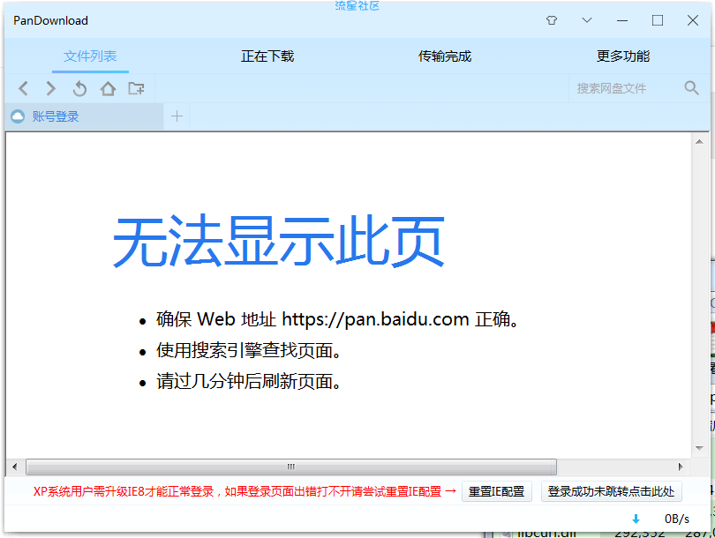Go to the home directory icon

[108, 88]
